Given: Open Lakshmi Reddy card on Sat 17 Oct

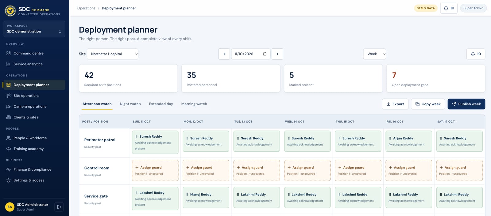Looking at the screenshot, I should [459, 198].
